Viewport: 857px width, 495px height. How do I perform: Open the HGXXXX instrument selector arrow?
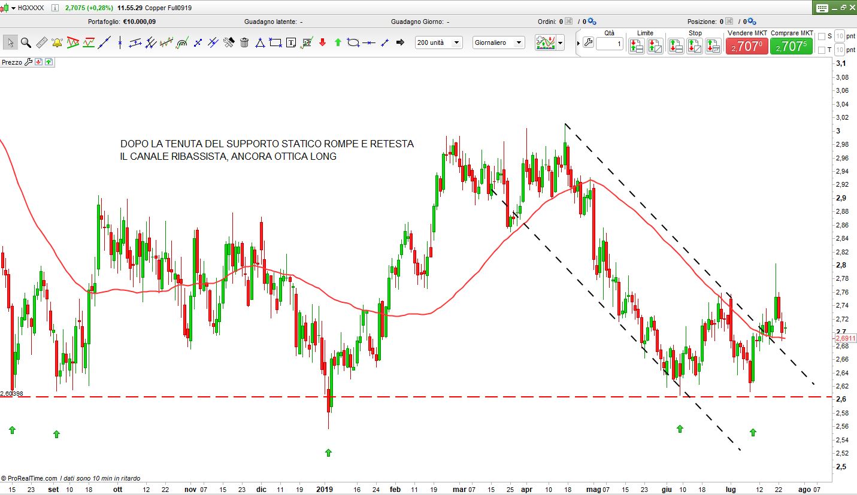[x=13, y=8]
